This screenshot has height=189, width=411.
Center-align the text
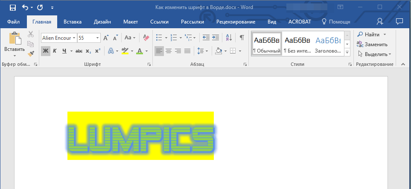(169, 51)
